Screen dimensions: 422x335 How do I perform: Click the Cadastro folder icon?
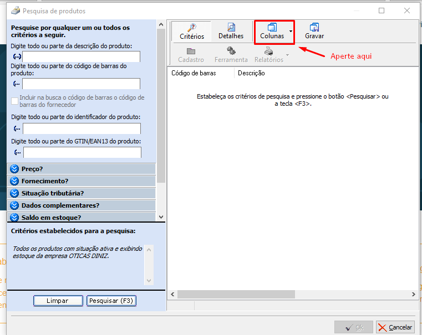[x=191, y=51]
